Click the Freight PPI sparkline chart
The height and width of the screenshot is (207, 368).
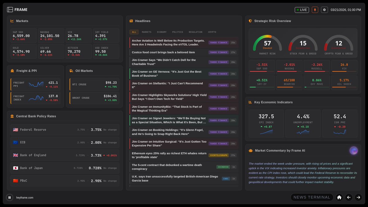tap(36, 84)
